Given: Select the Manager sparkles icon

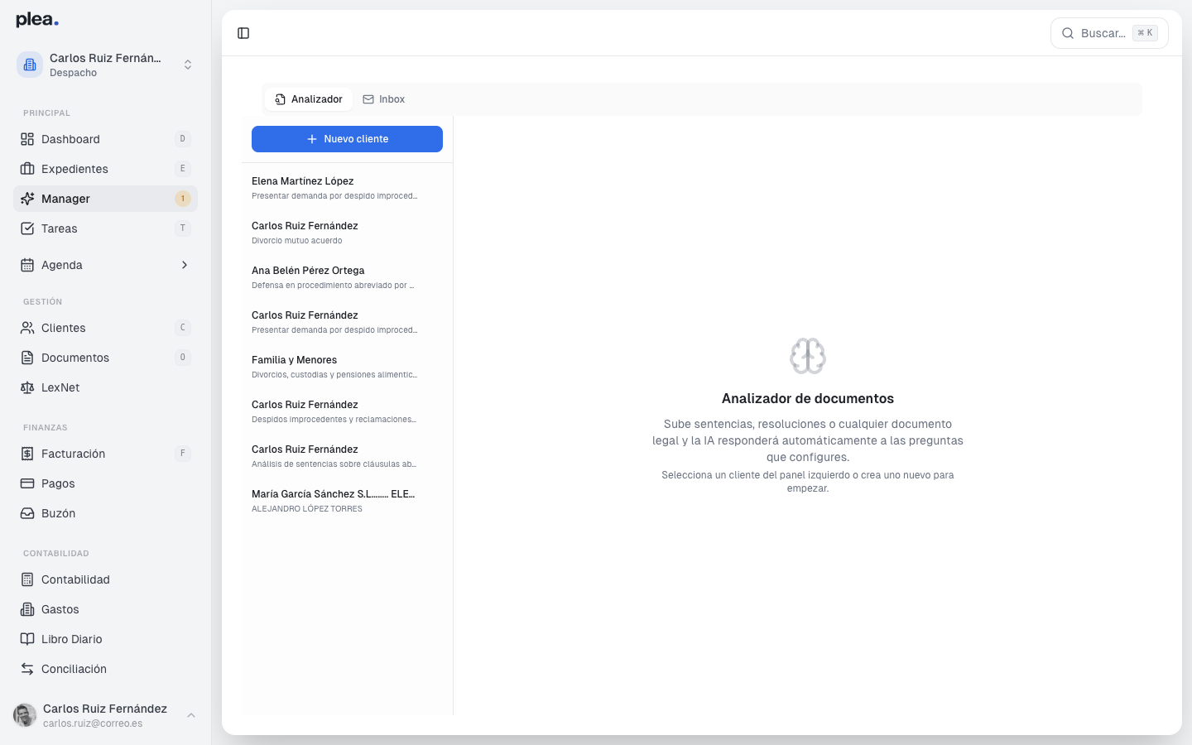Looking at the screenshot, I should click(27, 199).
